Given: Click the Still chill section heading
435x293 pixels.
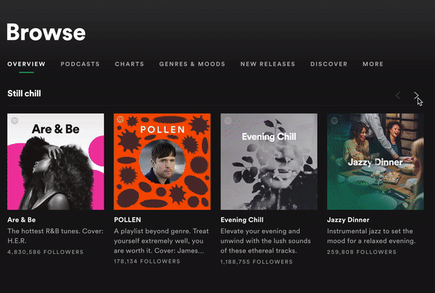Looking at the screenshot, I should pyautogui.click(x=24, y=93).
